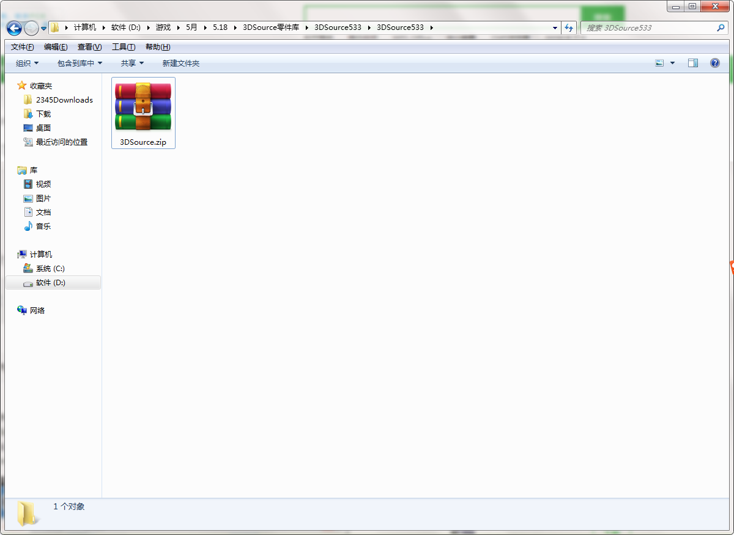734x535 pixels.
Task: Open 2345Downloads folder in favorites
Action: [x=64, y=100]
